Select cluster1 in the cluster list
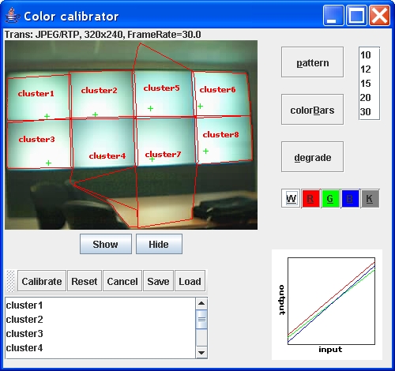The height and width of the screenshot is (371, 395). [x=100, y=305]
